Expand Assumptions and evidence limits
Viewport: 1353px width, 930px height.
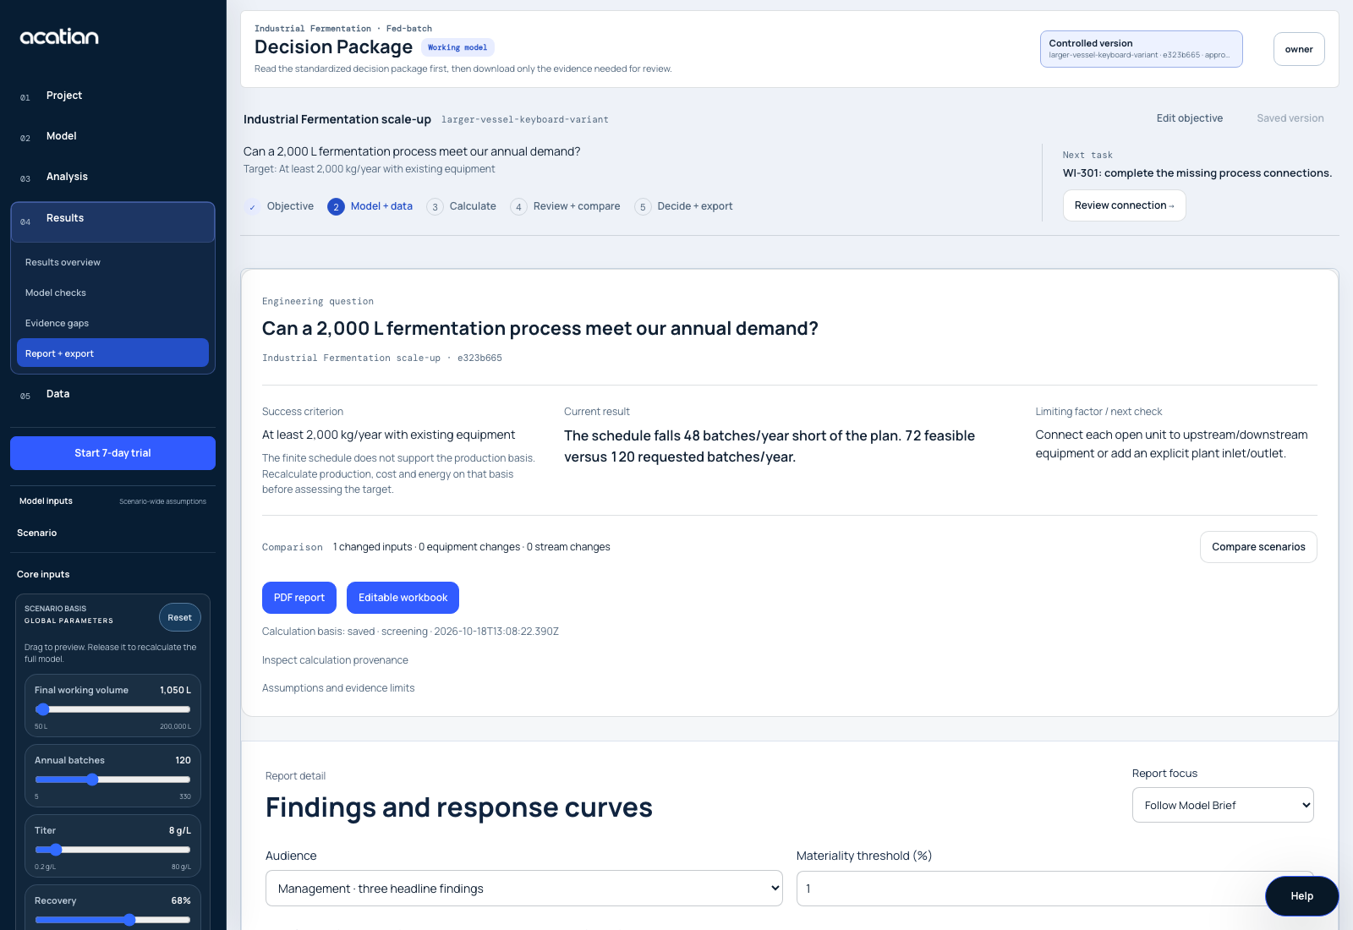(x=338, y=688)
